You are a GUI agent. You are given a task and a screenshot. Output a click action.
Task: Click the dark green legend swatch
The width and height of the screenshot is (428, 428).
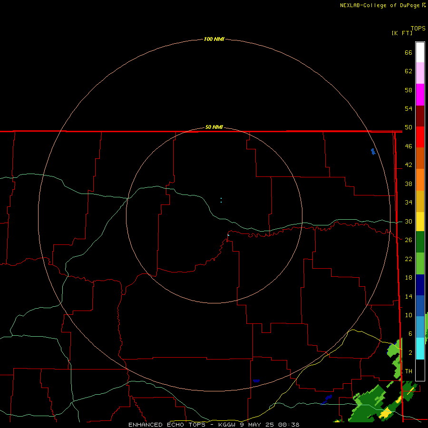[420, 242]
